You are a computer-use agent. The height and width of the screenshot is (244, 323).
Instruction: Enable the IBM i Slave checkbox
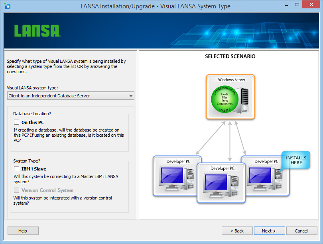tap(16, 168)
